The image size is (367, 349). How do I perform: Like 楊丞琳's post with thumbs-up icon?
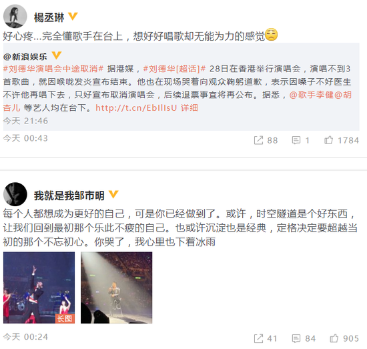pyautogui.click(x=328, y=140)
